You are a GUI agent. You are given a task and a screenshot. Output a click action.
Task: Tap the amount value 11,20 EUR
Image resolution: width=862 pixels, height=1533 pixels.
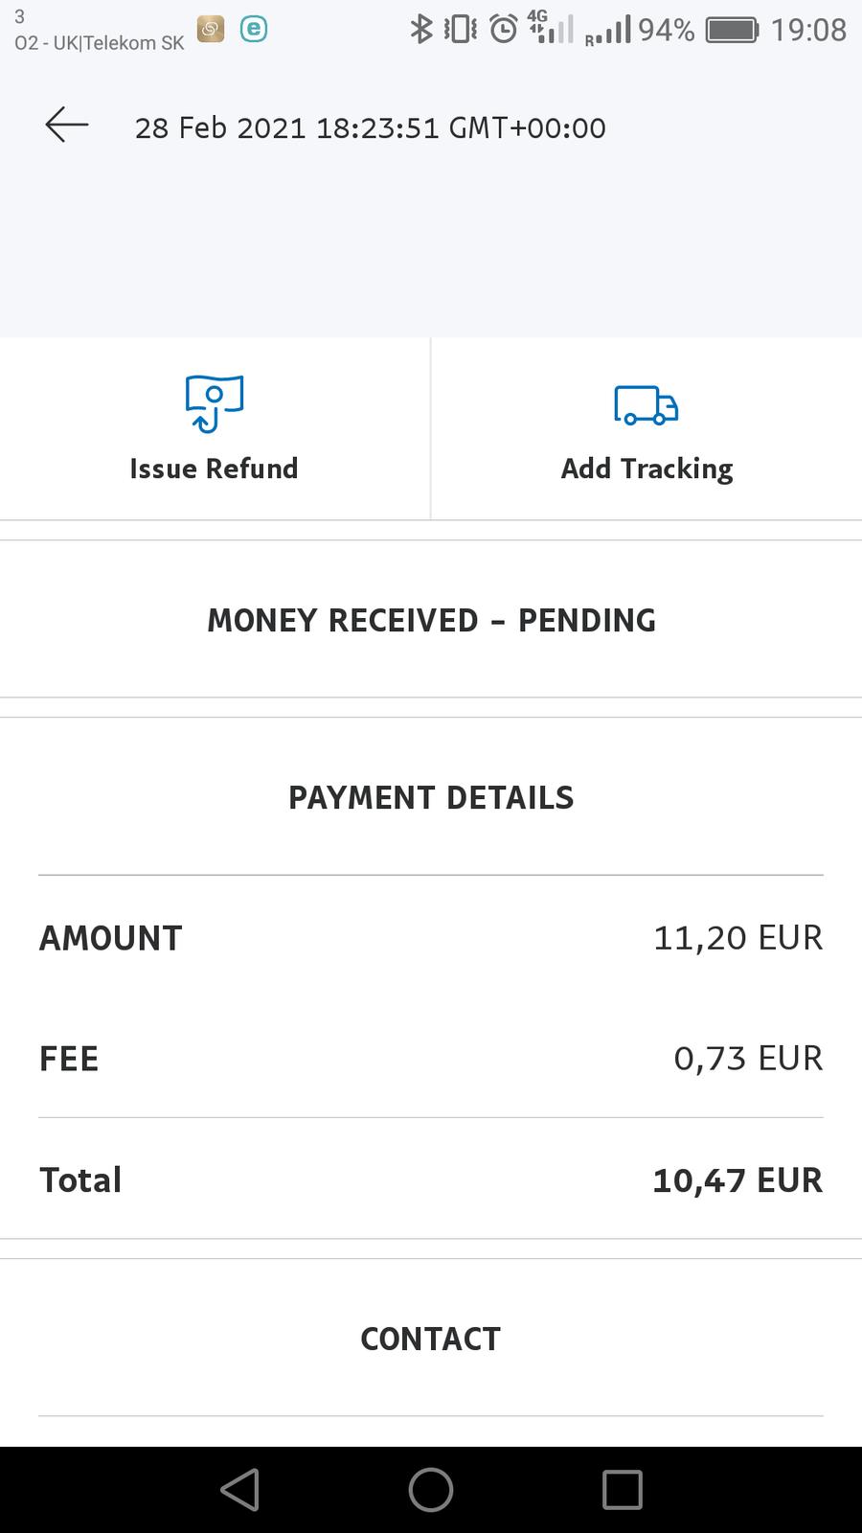point(737,938)
